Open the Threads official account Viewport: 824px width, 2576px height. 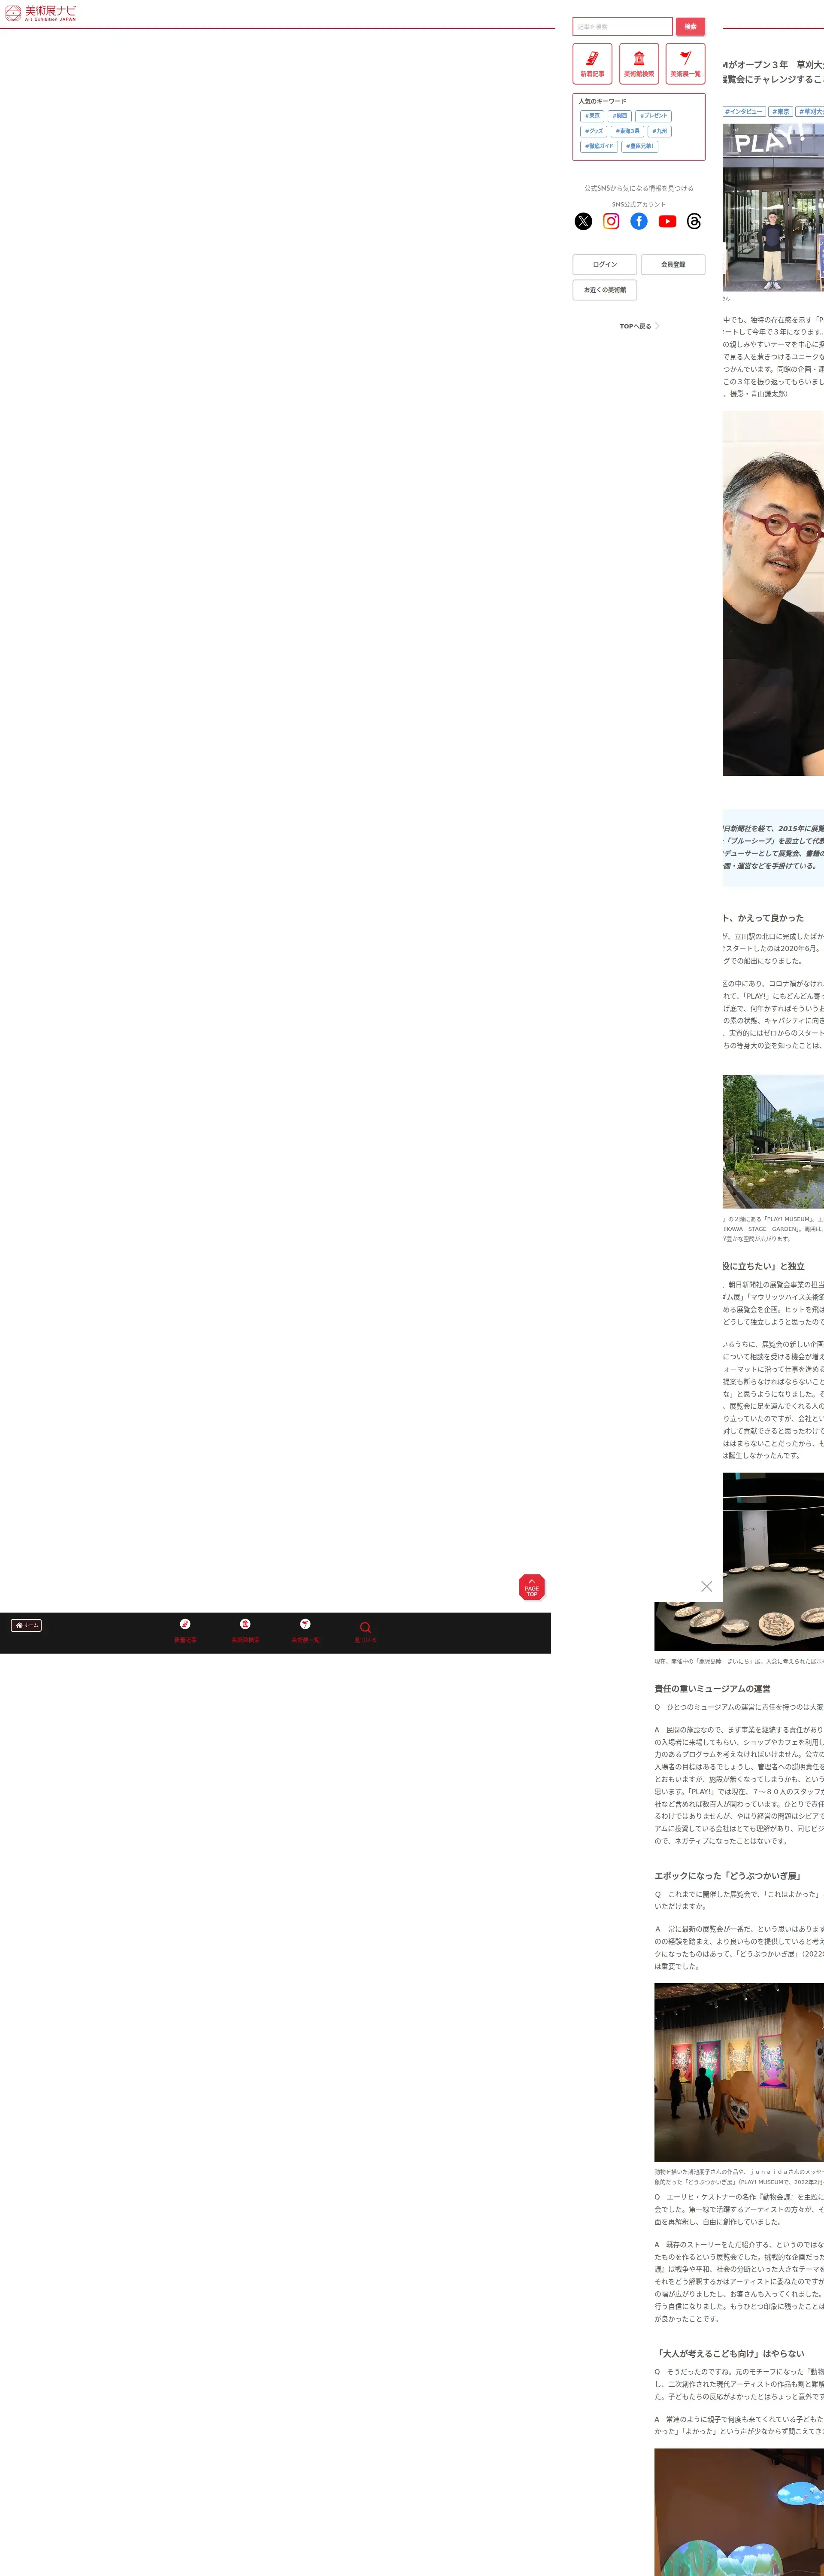coord(694,221)
